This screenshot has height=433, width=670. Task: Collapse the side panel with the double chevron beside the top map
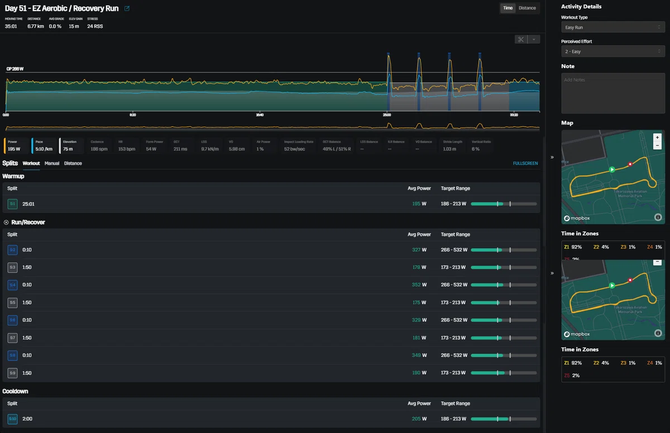pyautogui.click(x=552, y=157)
